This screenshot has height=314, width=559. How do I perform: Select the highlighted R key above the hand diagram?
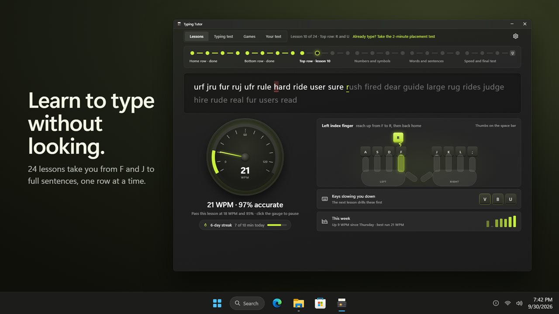(x=398, y=138)
